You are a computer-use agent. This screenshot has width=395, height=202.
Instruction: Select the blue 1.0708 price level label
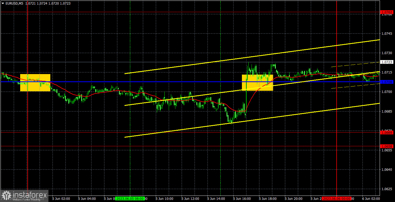point(387,82)
